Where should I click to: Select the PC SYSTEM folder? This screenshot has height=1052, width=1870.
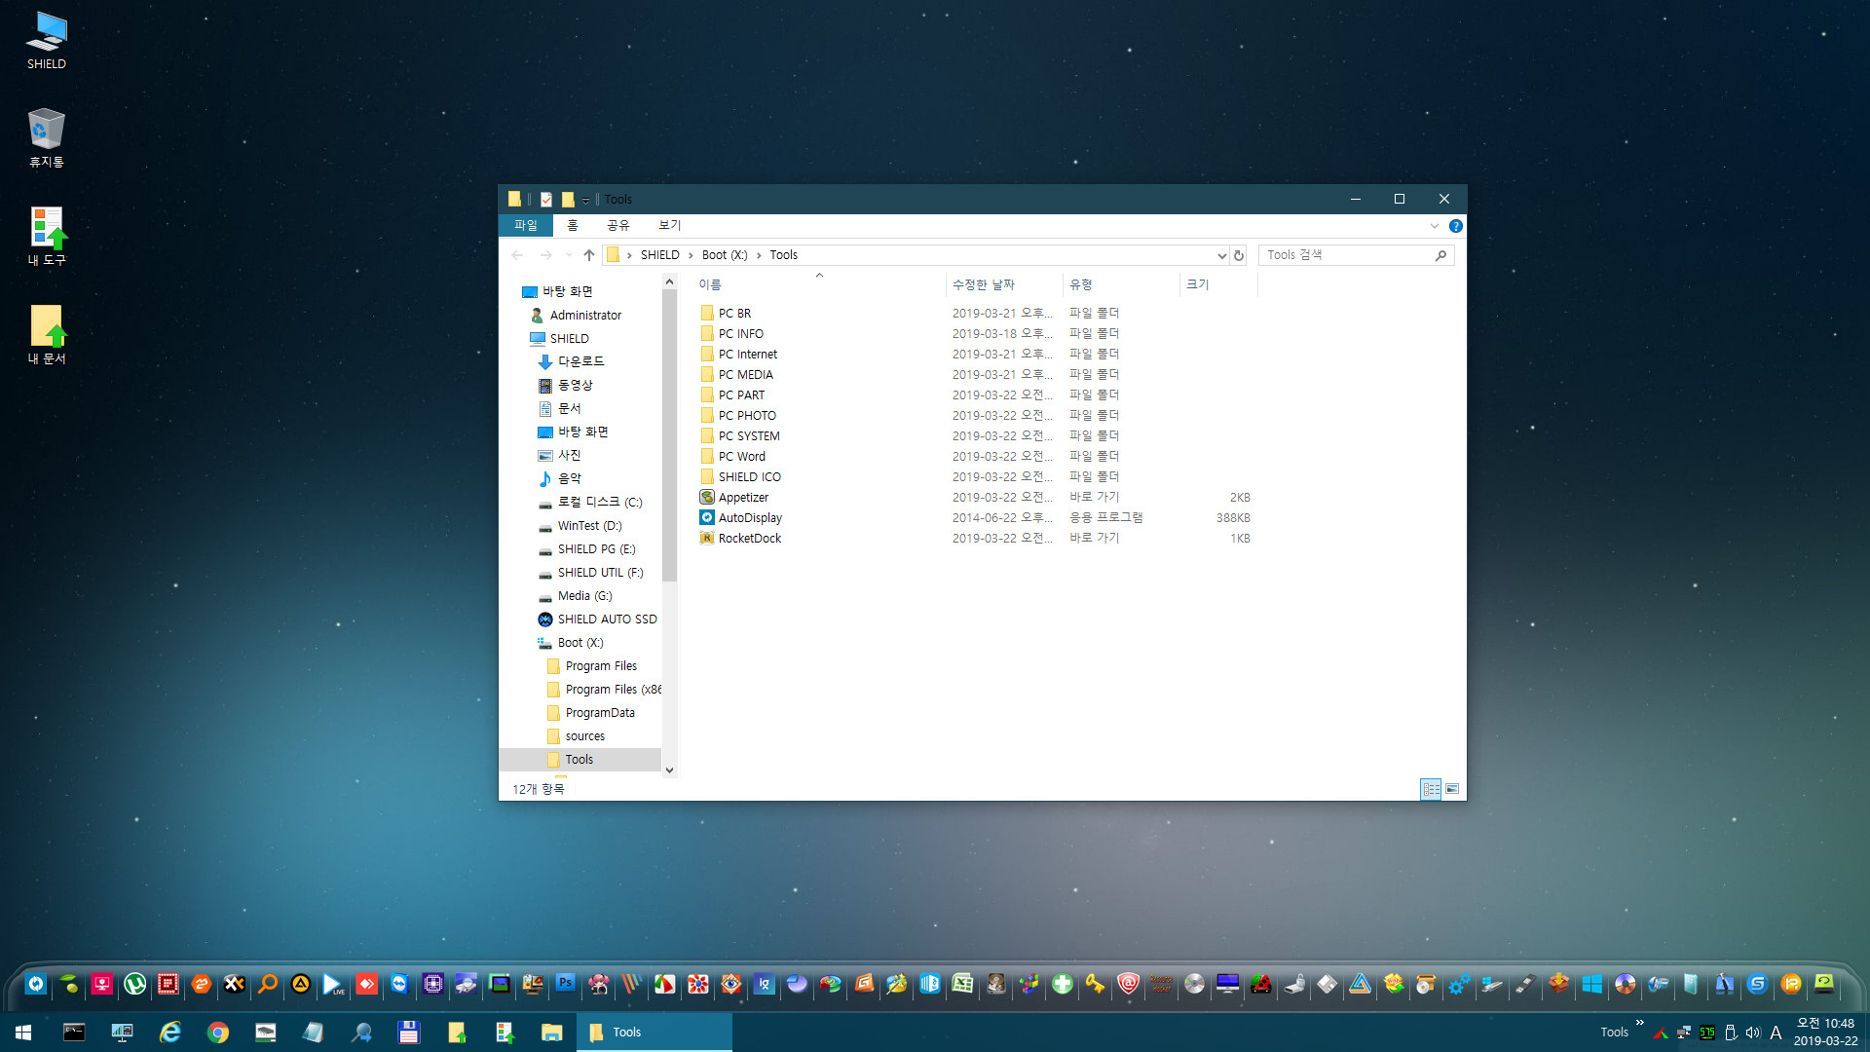coord(748,435)
